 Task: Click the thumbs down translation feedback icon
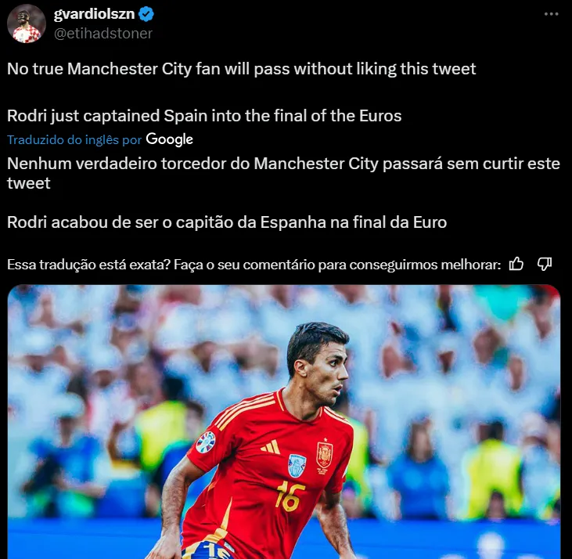(545, 263)
